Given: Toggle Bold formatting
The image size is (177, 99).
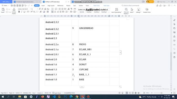Looking at the screenshot, I should (x=19, y=12).
